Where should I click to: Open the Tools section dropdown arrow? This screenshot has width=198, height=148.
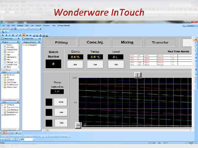coord(18,102)
